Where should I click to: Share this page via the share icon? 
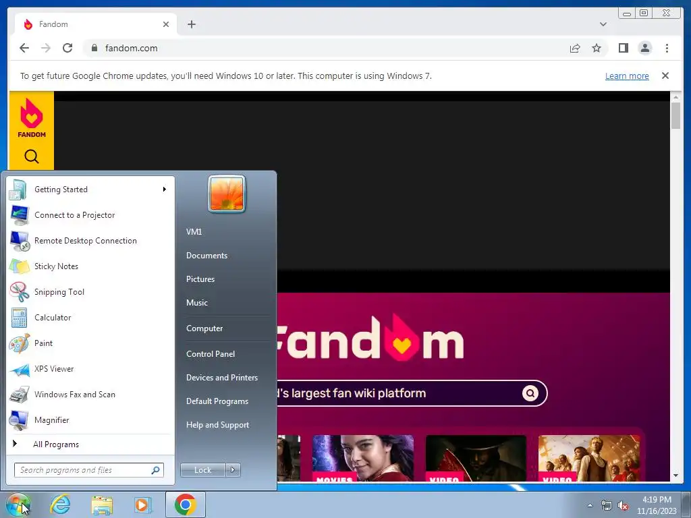point(575,48)
